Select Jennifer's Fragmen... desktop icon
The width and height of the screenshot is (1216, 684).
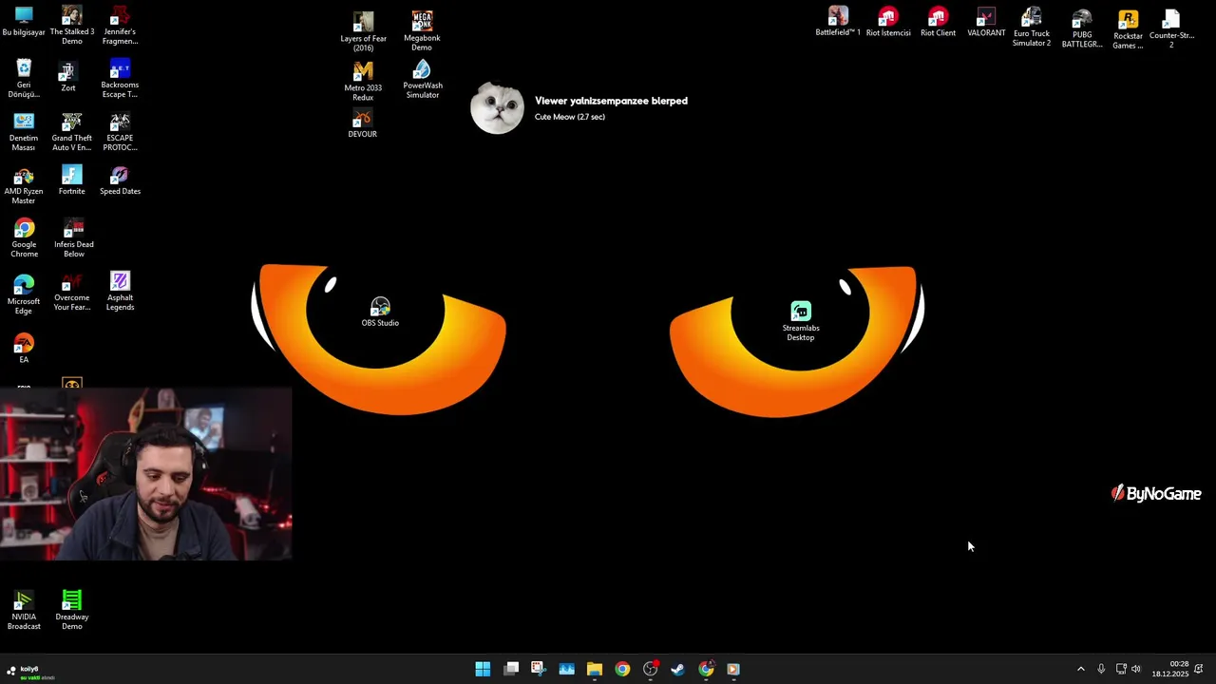pyautogui.click(x=120, y=25)
